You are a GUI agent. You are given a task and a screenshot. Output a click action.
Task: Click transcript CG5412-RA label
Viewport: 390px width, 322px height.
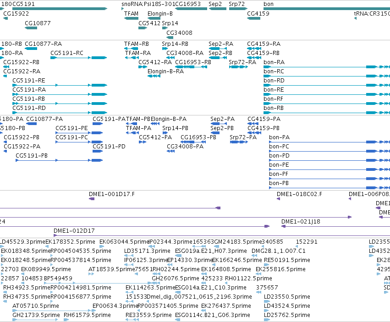pos(155,62)
